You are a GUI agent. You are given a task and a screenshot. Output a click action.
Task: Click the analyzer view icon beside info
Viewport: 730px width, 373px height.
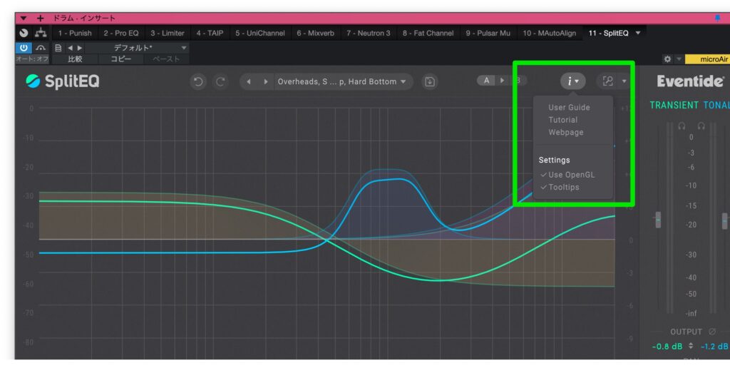coord(608,81)
